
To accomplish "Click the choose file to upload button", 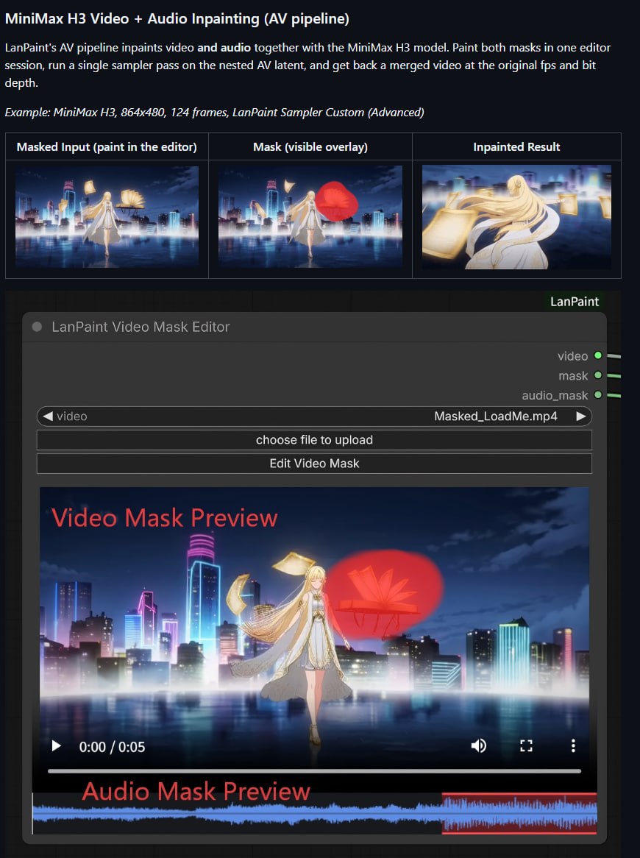I will 314,440.
